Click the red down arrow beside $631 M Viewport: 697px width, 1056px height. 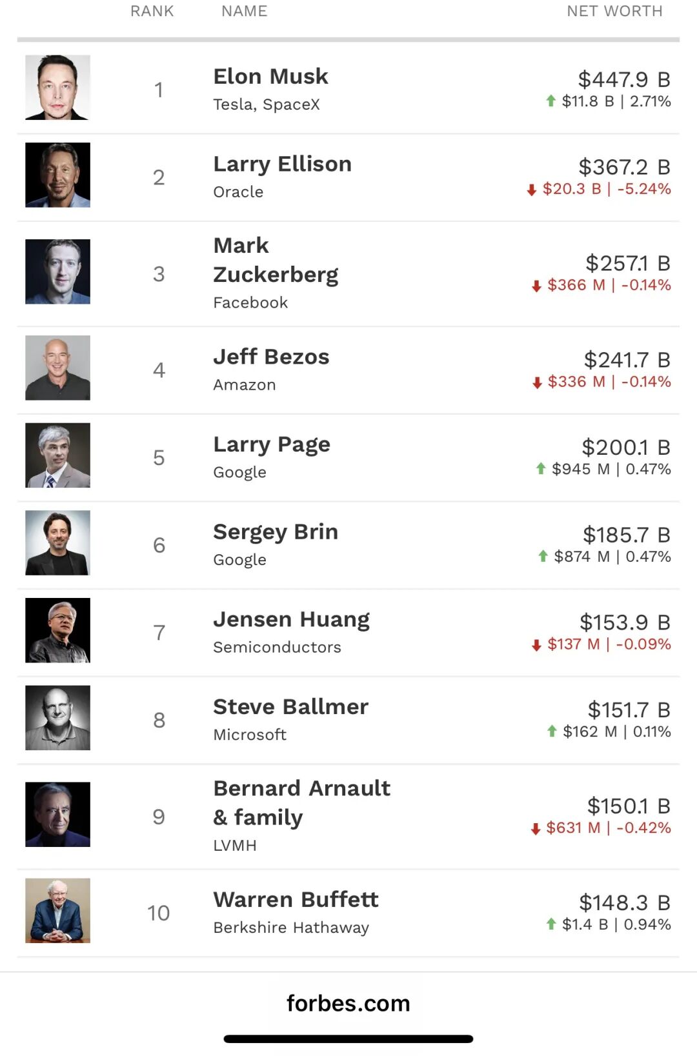pyautogui.click(x=536, y=829)
